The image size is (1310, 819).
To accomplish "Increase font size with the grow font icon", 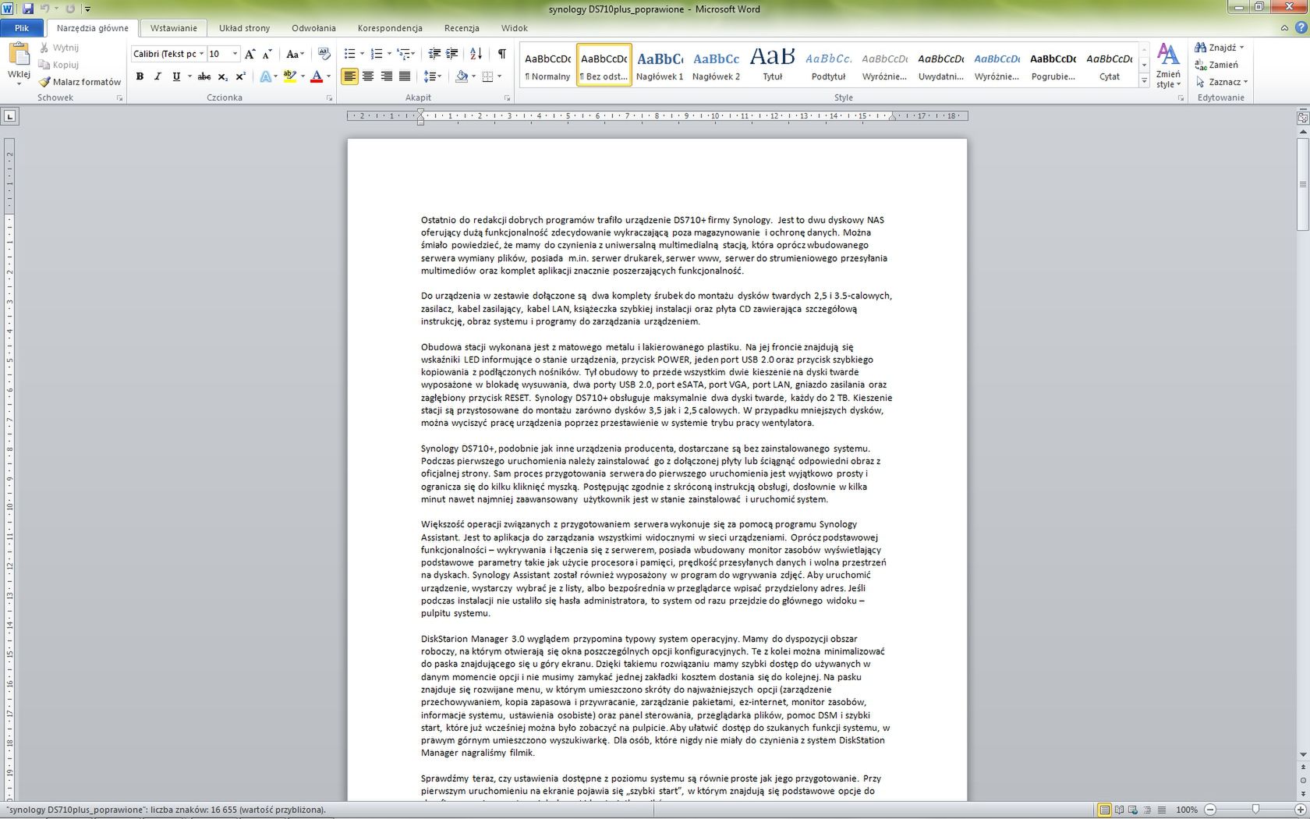I will coord(250,54).
